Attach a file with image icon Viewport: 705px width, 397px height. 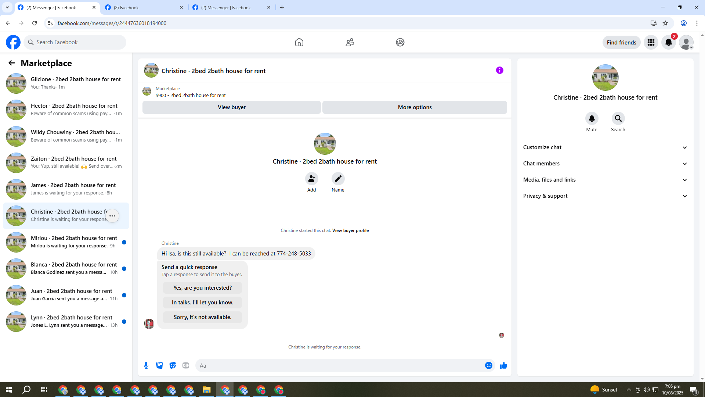click(159, 365)
